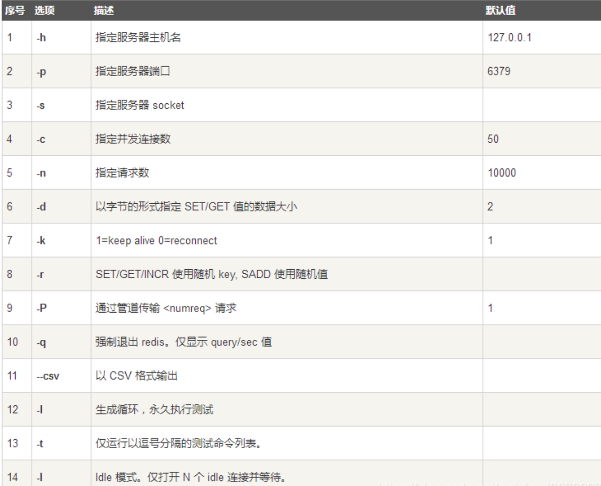Image resolution: width=601 pixels, height=486 pixels.
Task: Click the text 通过管道传输 <numreq> 请求
Action: 166,308
